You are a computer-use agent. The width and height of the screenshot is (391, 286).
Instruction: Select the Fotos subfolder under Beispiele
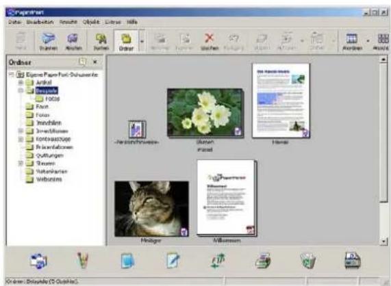point(52,99)
